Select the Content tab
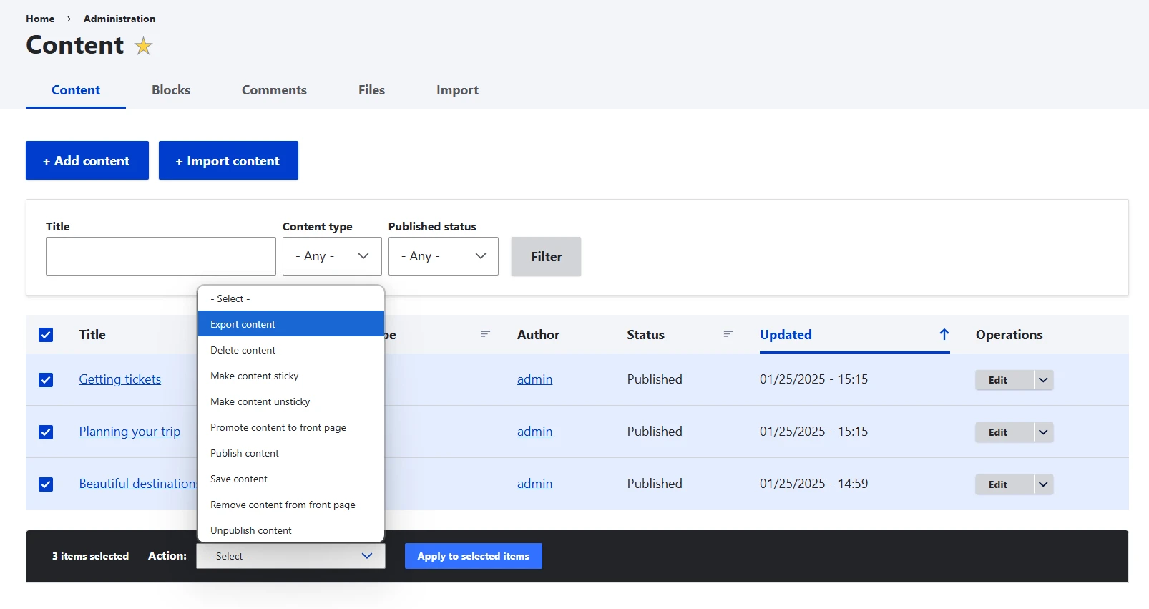The image size is (1149, 609). tap(76, 90)
